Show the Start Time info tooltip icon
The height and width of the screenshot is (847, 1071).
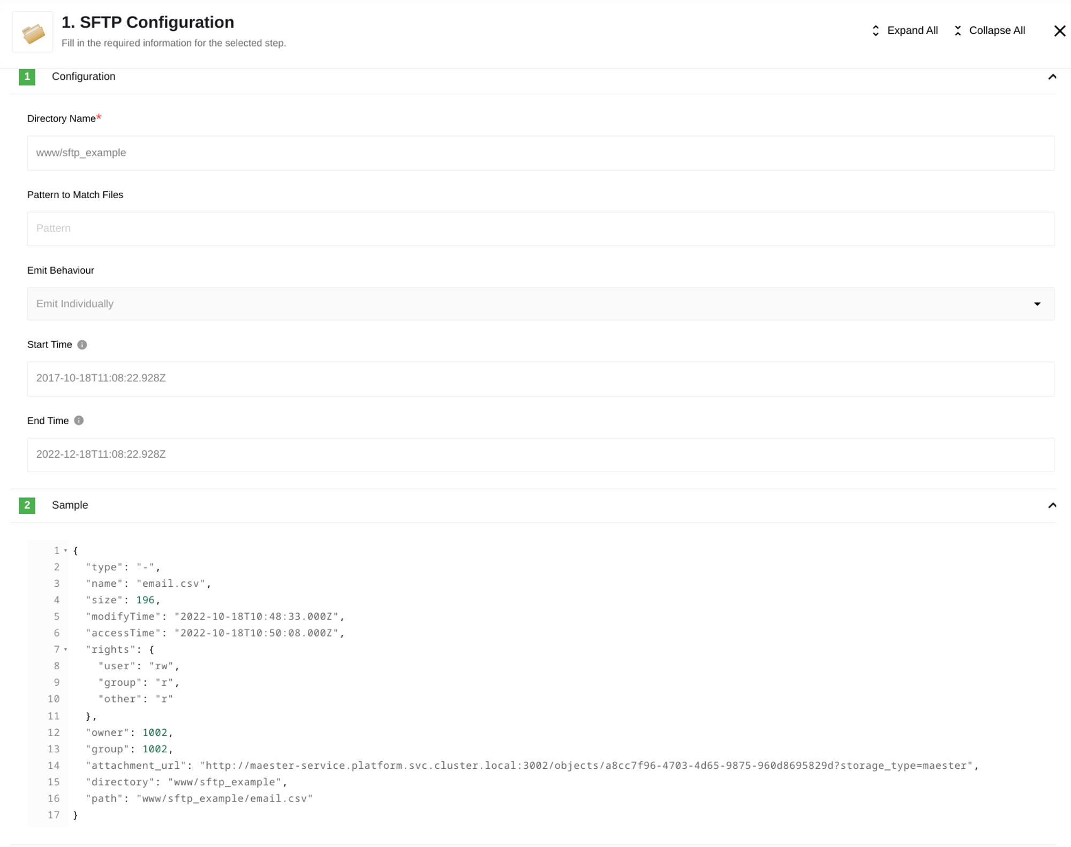point(82,345)
